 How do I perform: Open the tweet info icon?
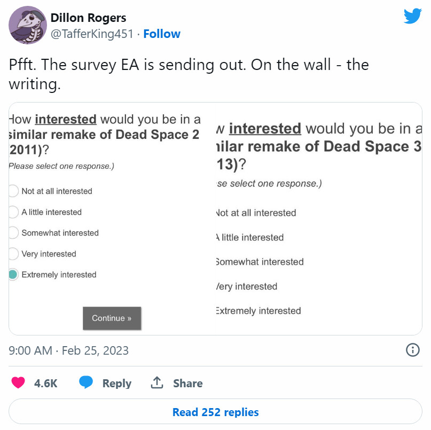pyautogui.click(x=412, y=350)
